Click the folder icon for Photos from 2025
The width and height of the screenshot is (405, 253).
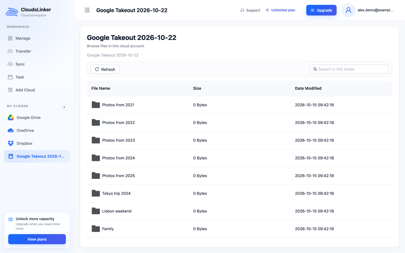(x=96, y=176)
